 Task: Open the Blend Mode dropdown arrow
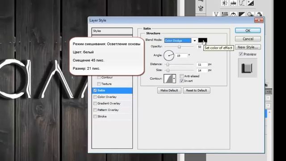tap(195, 41)
